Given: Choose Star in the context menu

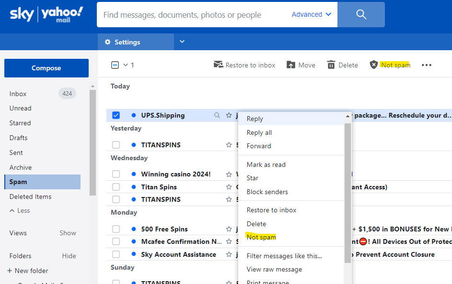Looking at the screenshot, I should (291, 178).
